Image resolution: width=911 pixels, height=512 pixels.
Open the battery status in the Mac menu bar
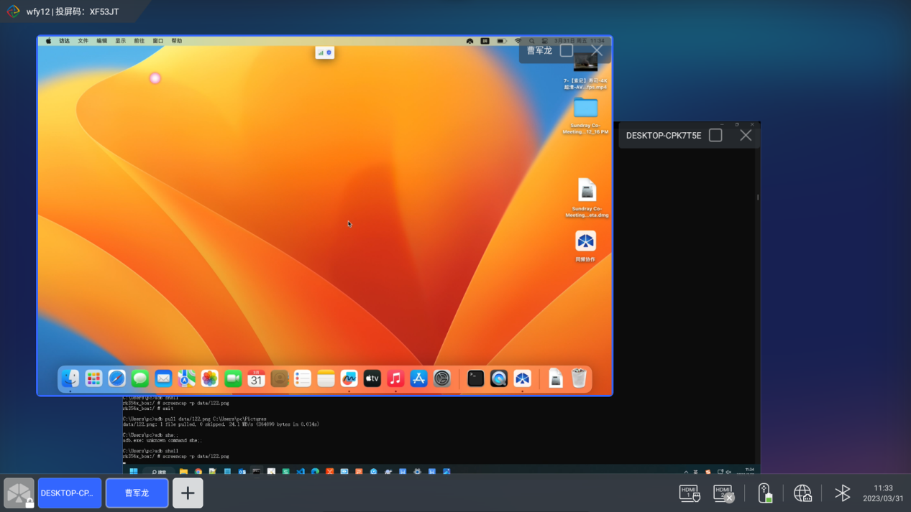501,41
